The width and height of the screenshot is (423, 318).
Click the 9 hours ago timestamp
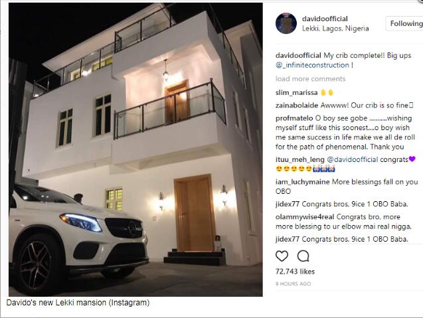293,283
